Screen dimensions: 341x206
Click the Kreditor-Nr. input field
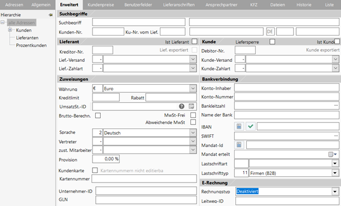tap(103, 50)
